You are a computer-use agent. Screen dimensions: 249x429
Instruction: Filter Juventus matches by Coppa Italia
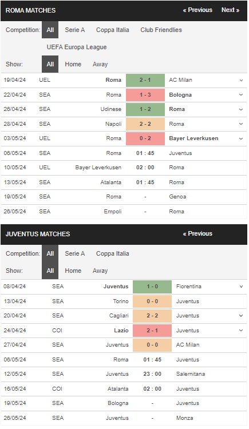[113, 253]
